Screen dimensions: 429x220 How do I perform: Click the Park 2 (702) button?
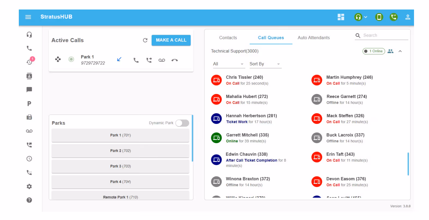tap(120, 151)
